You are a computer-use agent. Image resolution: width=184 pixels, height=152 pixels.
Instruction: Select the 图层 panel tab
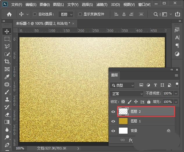click(115, 75)
